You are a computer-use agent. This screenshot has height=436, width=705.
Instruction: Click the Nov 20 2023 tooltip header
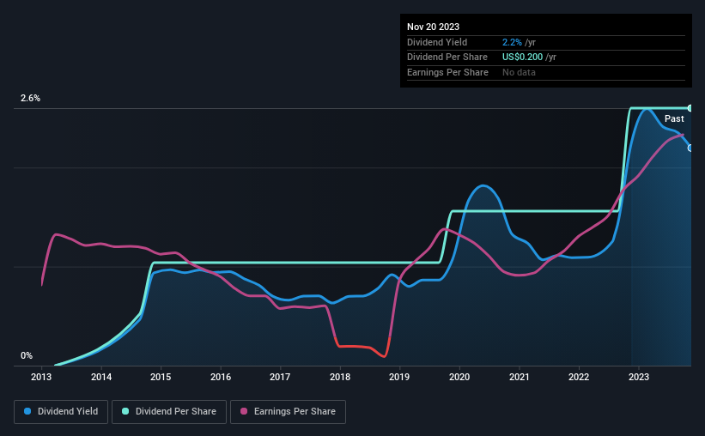point(433,27)
